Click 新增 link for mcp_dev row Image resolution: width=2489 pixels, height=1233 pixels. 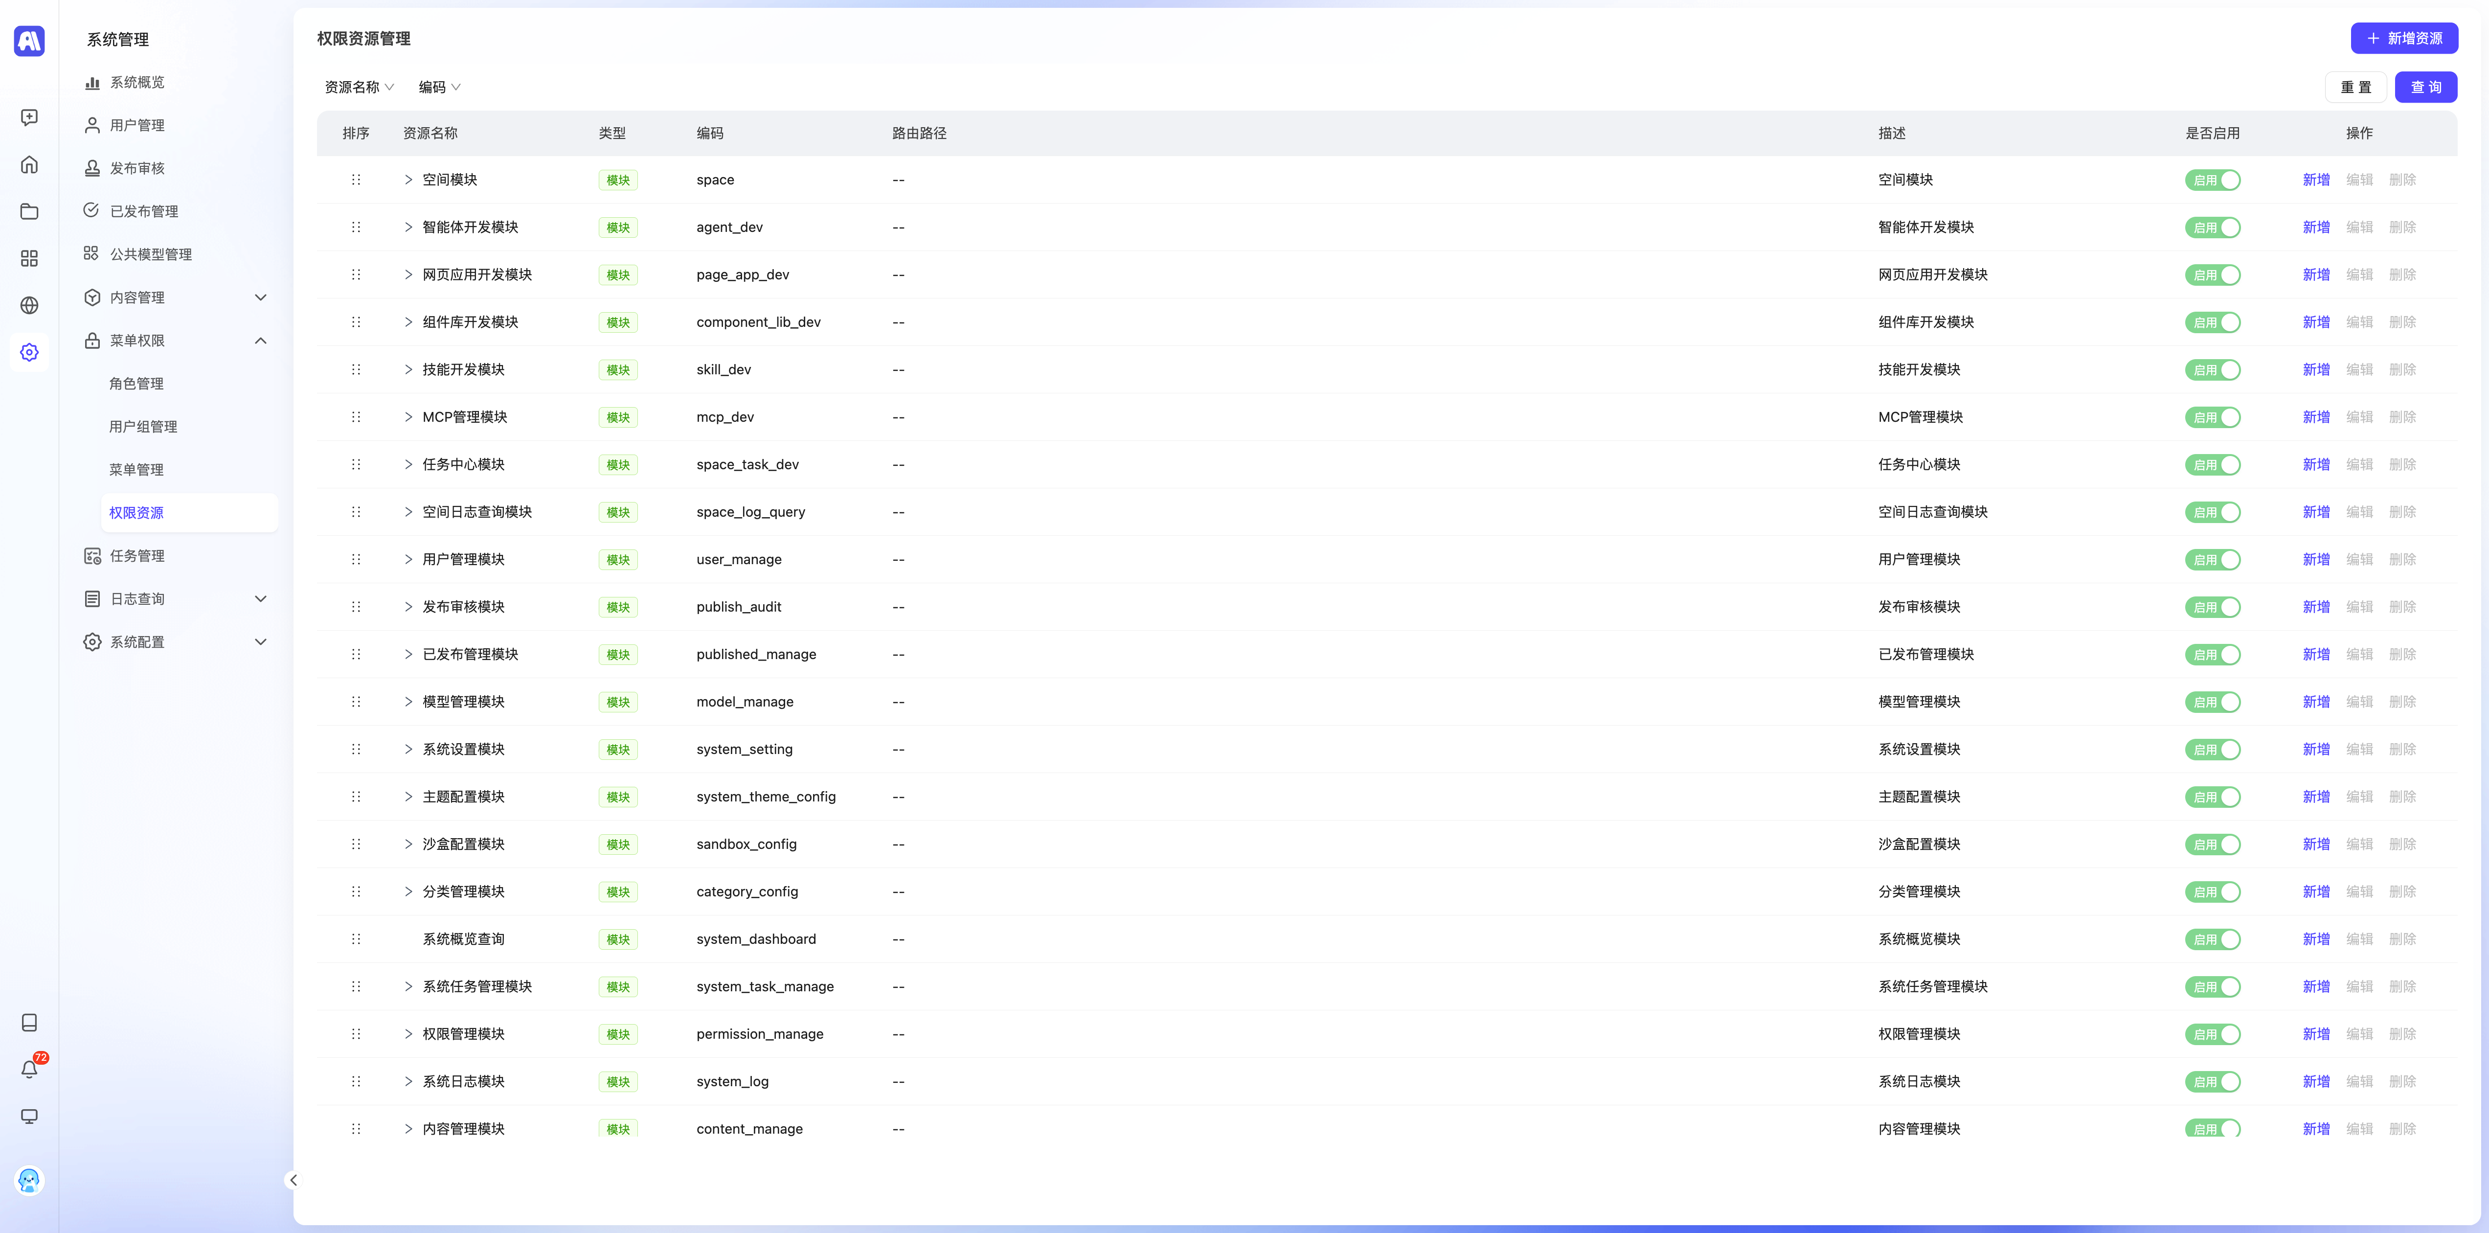coord(2315,417)
